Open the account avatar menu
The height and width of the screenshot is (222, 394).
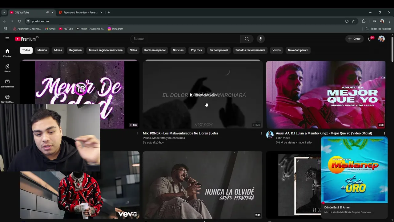point(381,39)
